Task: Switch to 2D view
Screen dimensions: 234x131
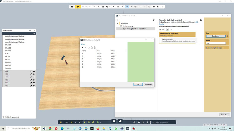Action: (131, 6)
